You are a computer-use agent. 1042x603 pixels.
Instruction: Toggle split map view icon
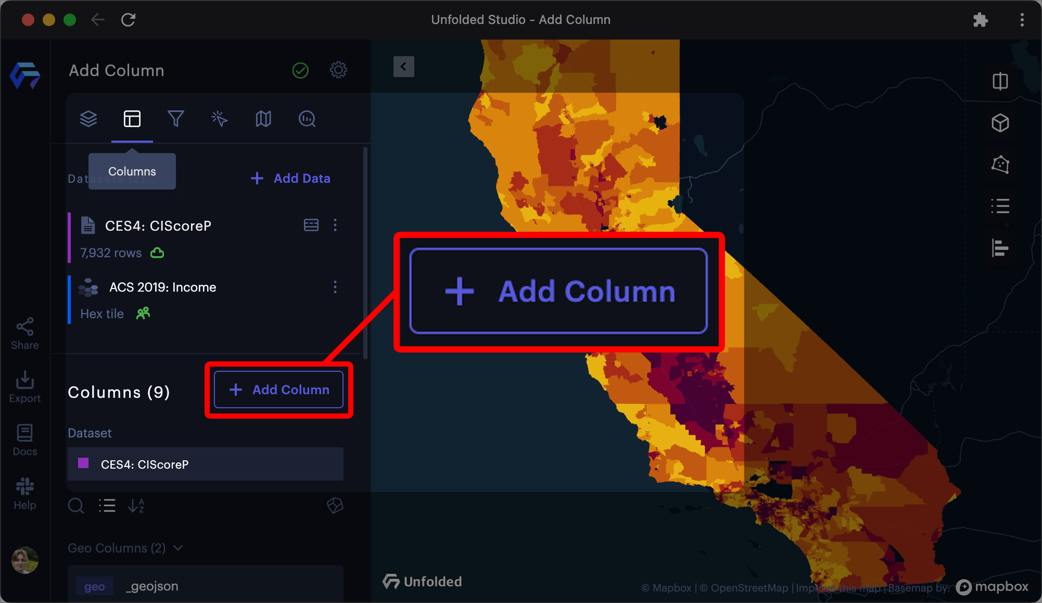point(1000,81)
